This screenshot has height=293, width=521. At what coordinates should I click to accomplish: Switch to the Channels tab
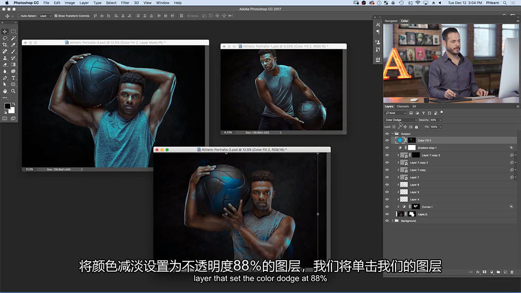click(403, 107)
